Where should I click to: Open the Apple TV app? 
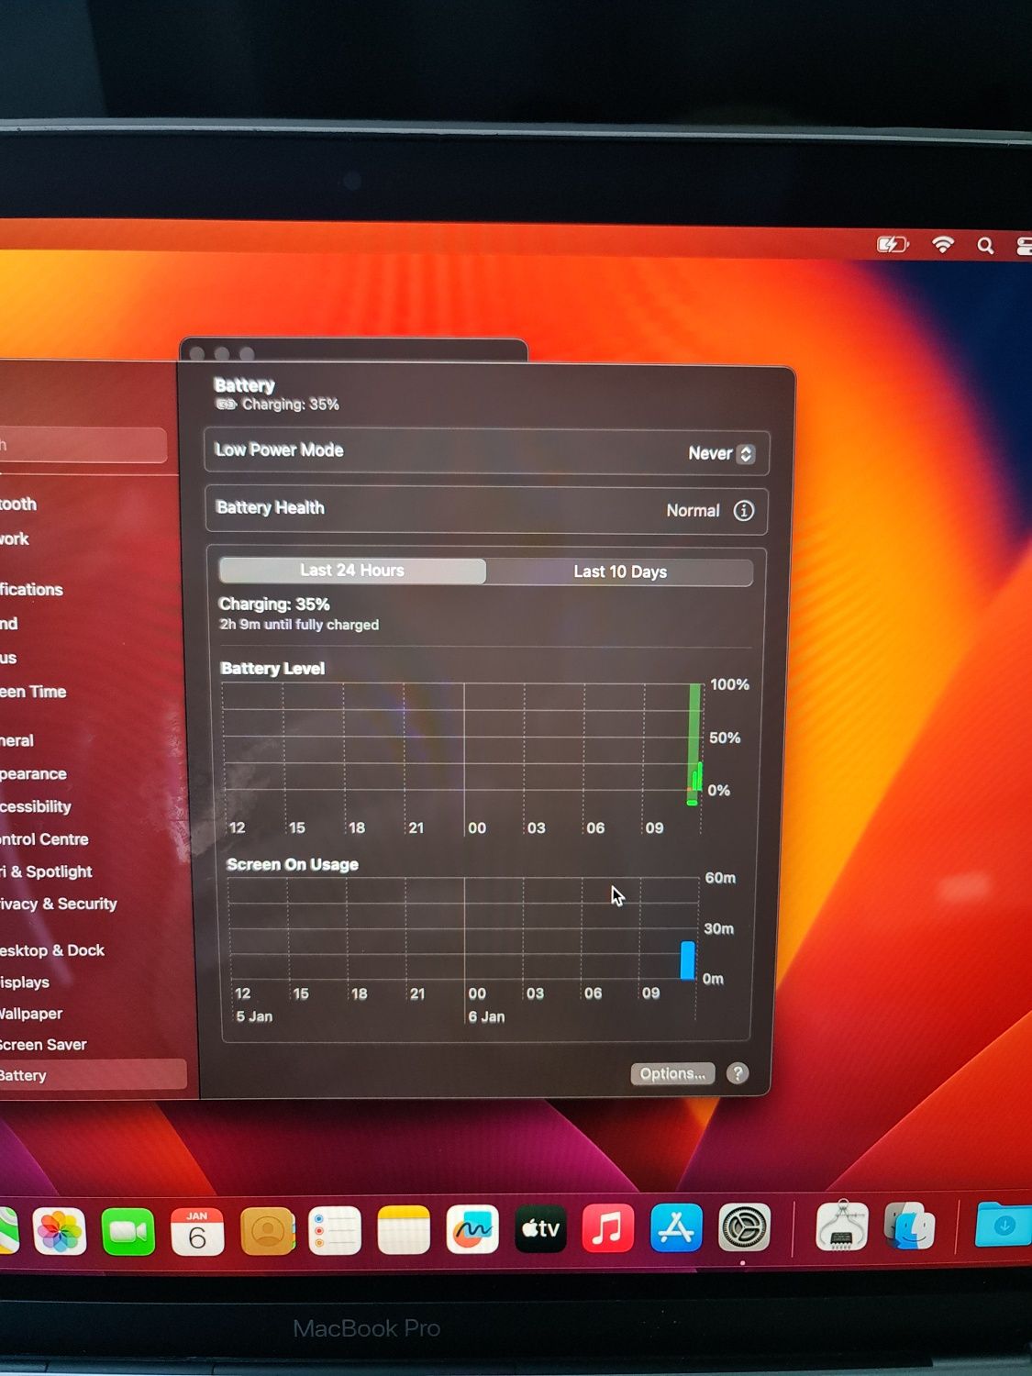[x=540, y=1228]
